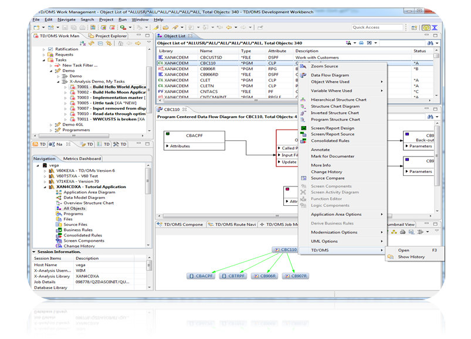
Task: Select the CBCUSTSD row in Object List
Action: [x=295, y=57]
